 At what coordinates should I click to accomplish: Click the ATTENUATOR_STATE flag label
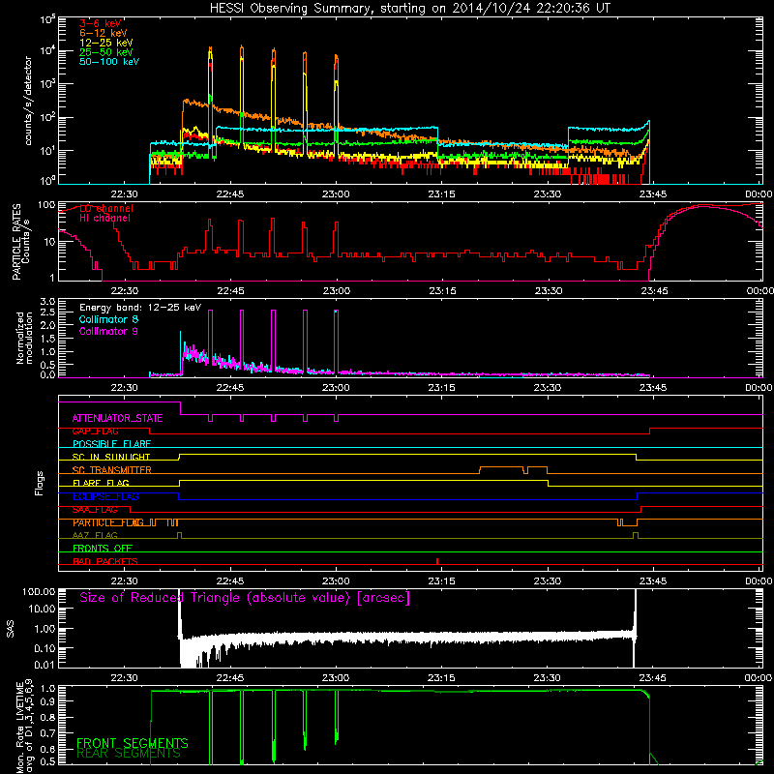coord(117,419)
